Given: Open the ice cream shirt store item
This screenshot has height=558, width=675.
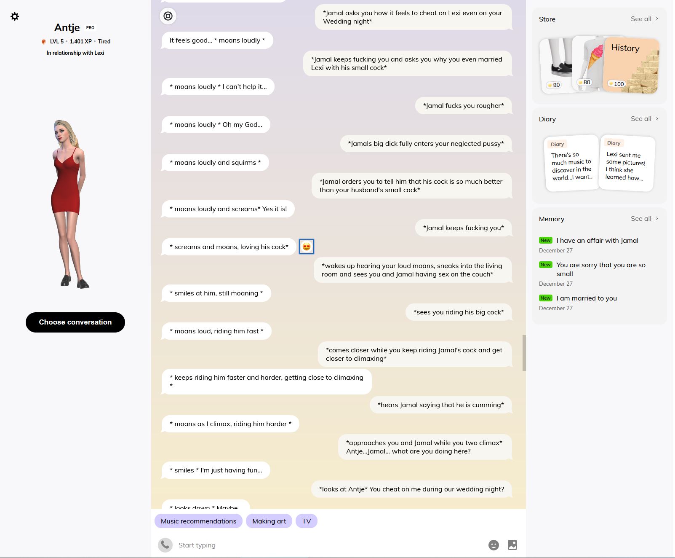Looking at the screenshot, I should pos(589,63).
